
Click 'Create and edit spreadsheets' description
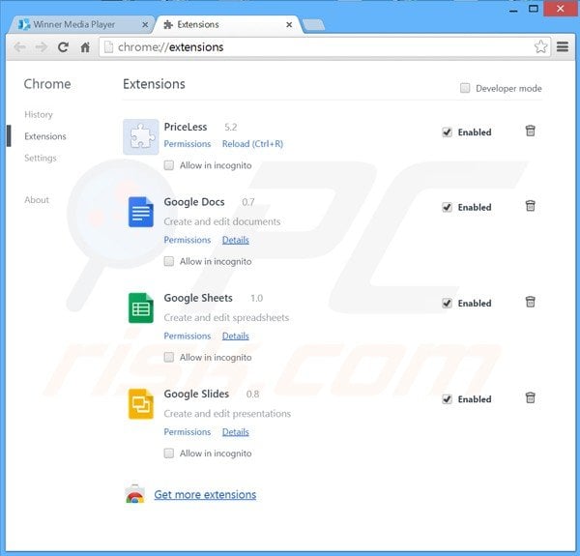pos(226,317)
